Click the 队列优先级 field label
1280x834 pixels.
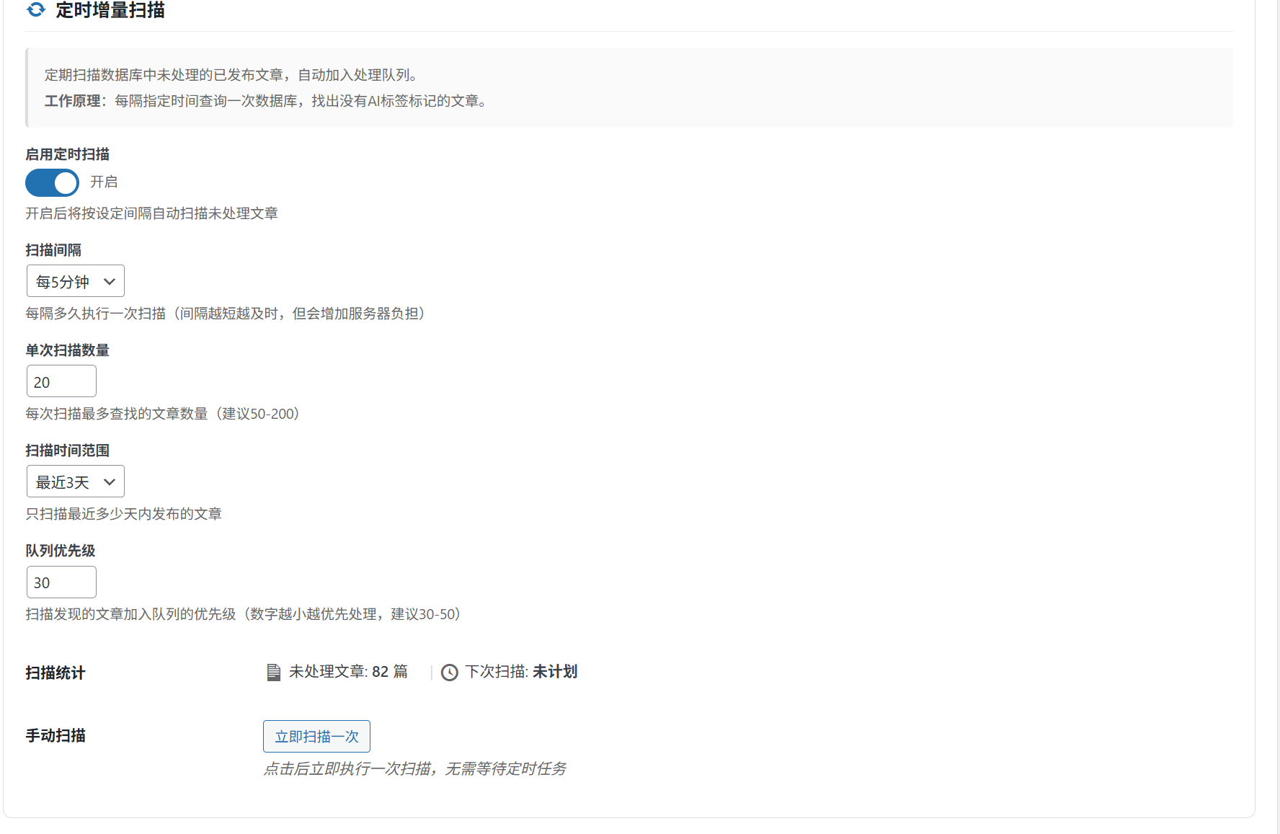[x=61, y=551]
